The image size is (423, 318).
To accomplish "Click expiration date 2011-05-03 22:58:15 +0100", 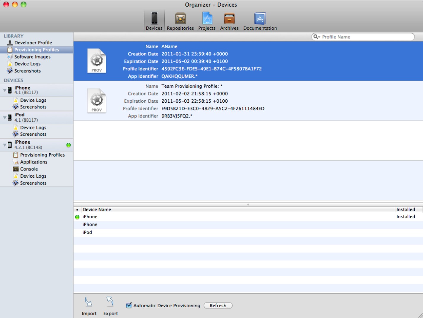I will click(194, 101).
